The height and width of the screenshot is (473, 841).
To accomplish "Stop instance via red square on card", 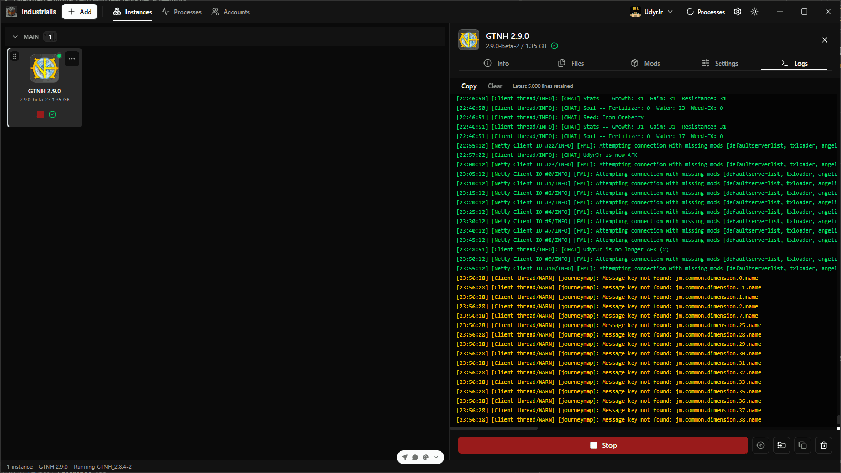I will point(40,114).
